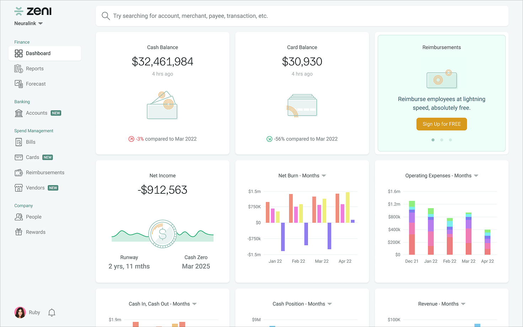Click the Forecast icon in the sidebar

coord(18,84)
